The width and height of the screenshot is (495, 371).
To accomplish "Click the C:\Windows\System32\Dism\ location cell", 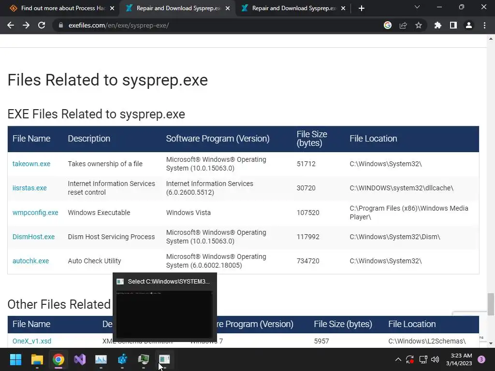I will pos(394,237).
